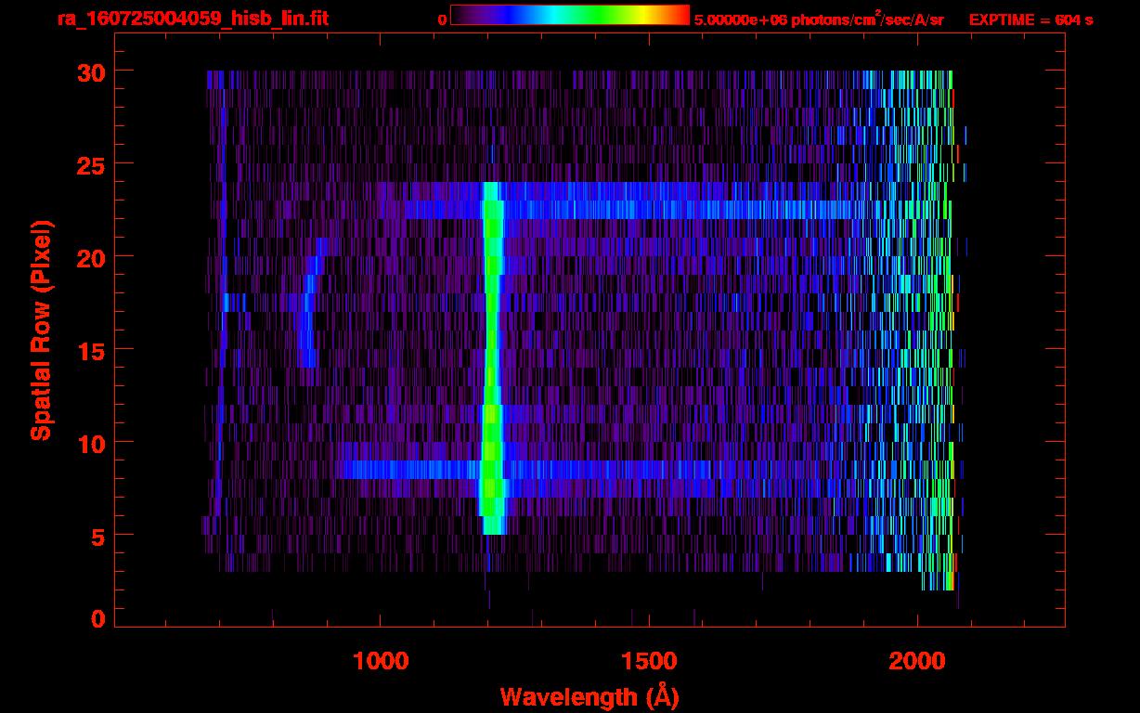Click the 30 spatial row tick label
Screen dimensions: 1140x713
(x=91, y=71)
